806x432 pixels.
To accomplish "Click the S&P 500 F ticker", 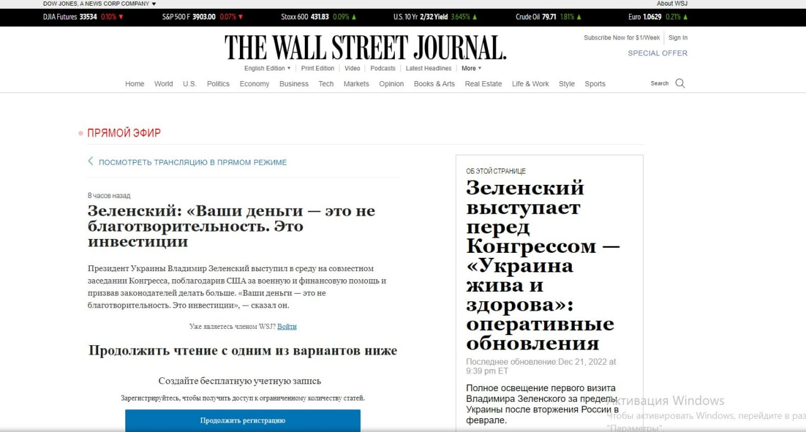I will pos(203,17).
